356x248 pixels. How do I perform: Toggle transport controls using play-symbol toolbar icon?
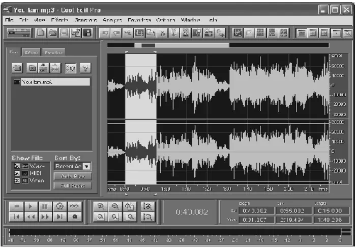[x=336, y=33]
